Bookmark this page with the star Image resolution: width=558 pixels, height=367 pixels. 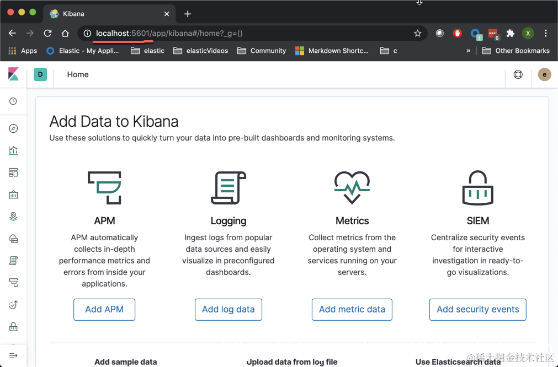(x=418, y=34)
